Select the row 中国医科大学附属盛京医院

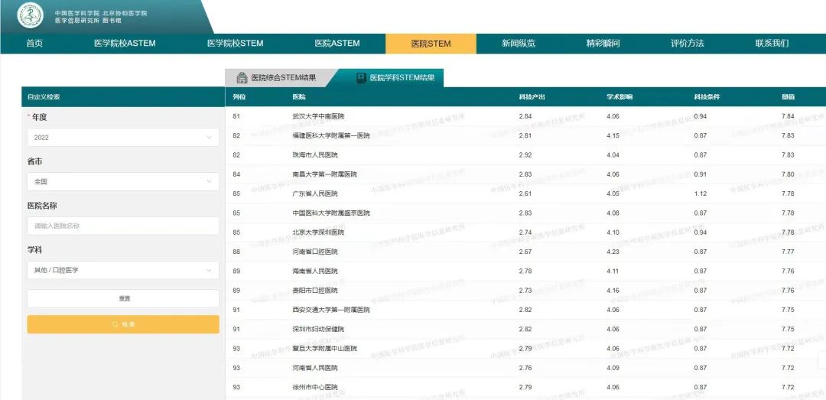(525, 213)
